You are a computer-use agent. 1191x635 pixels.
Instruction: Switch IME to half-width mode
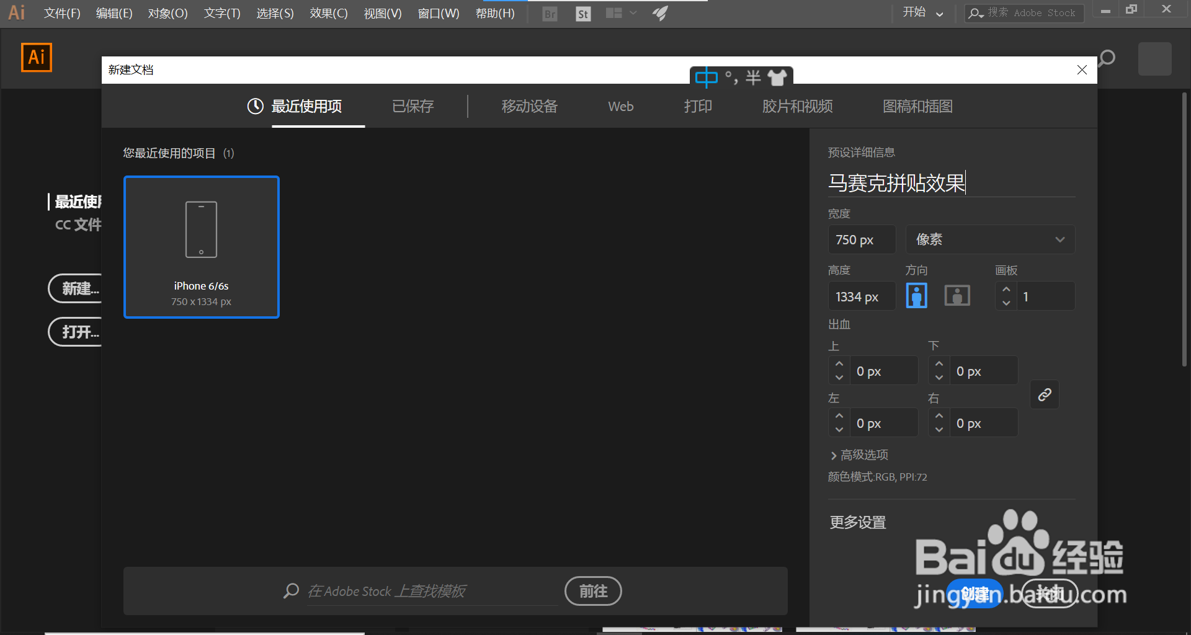pos(752,78)
